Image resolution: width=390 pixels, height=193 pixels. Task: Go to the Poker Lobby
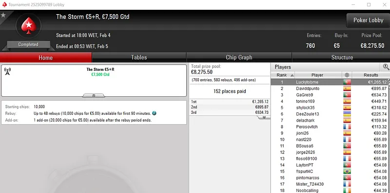coord(368,20)
